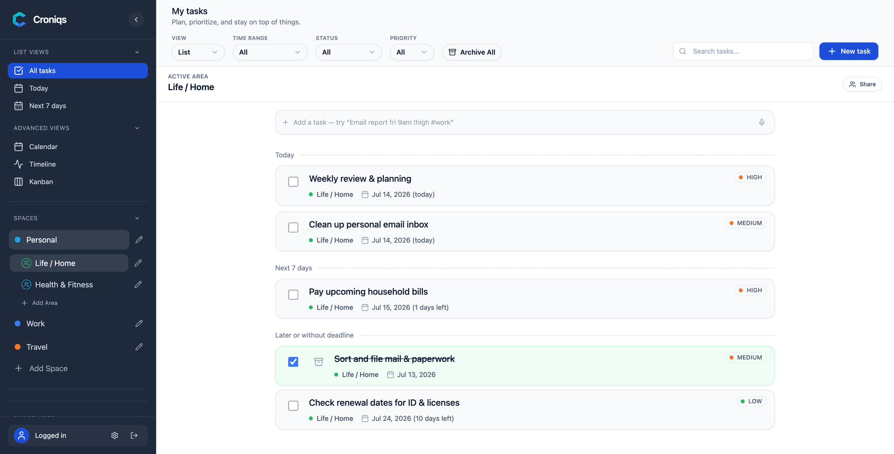Click the Life / Home area group icon in the sidebar

[x=27, y=263]
